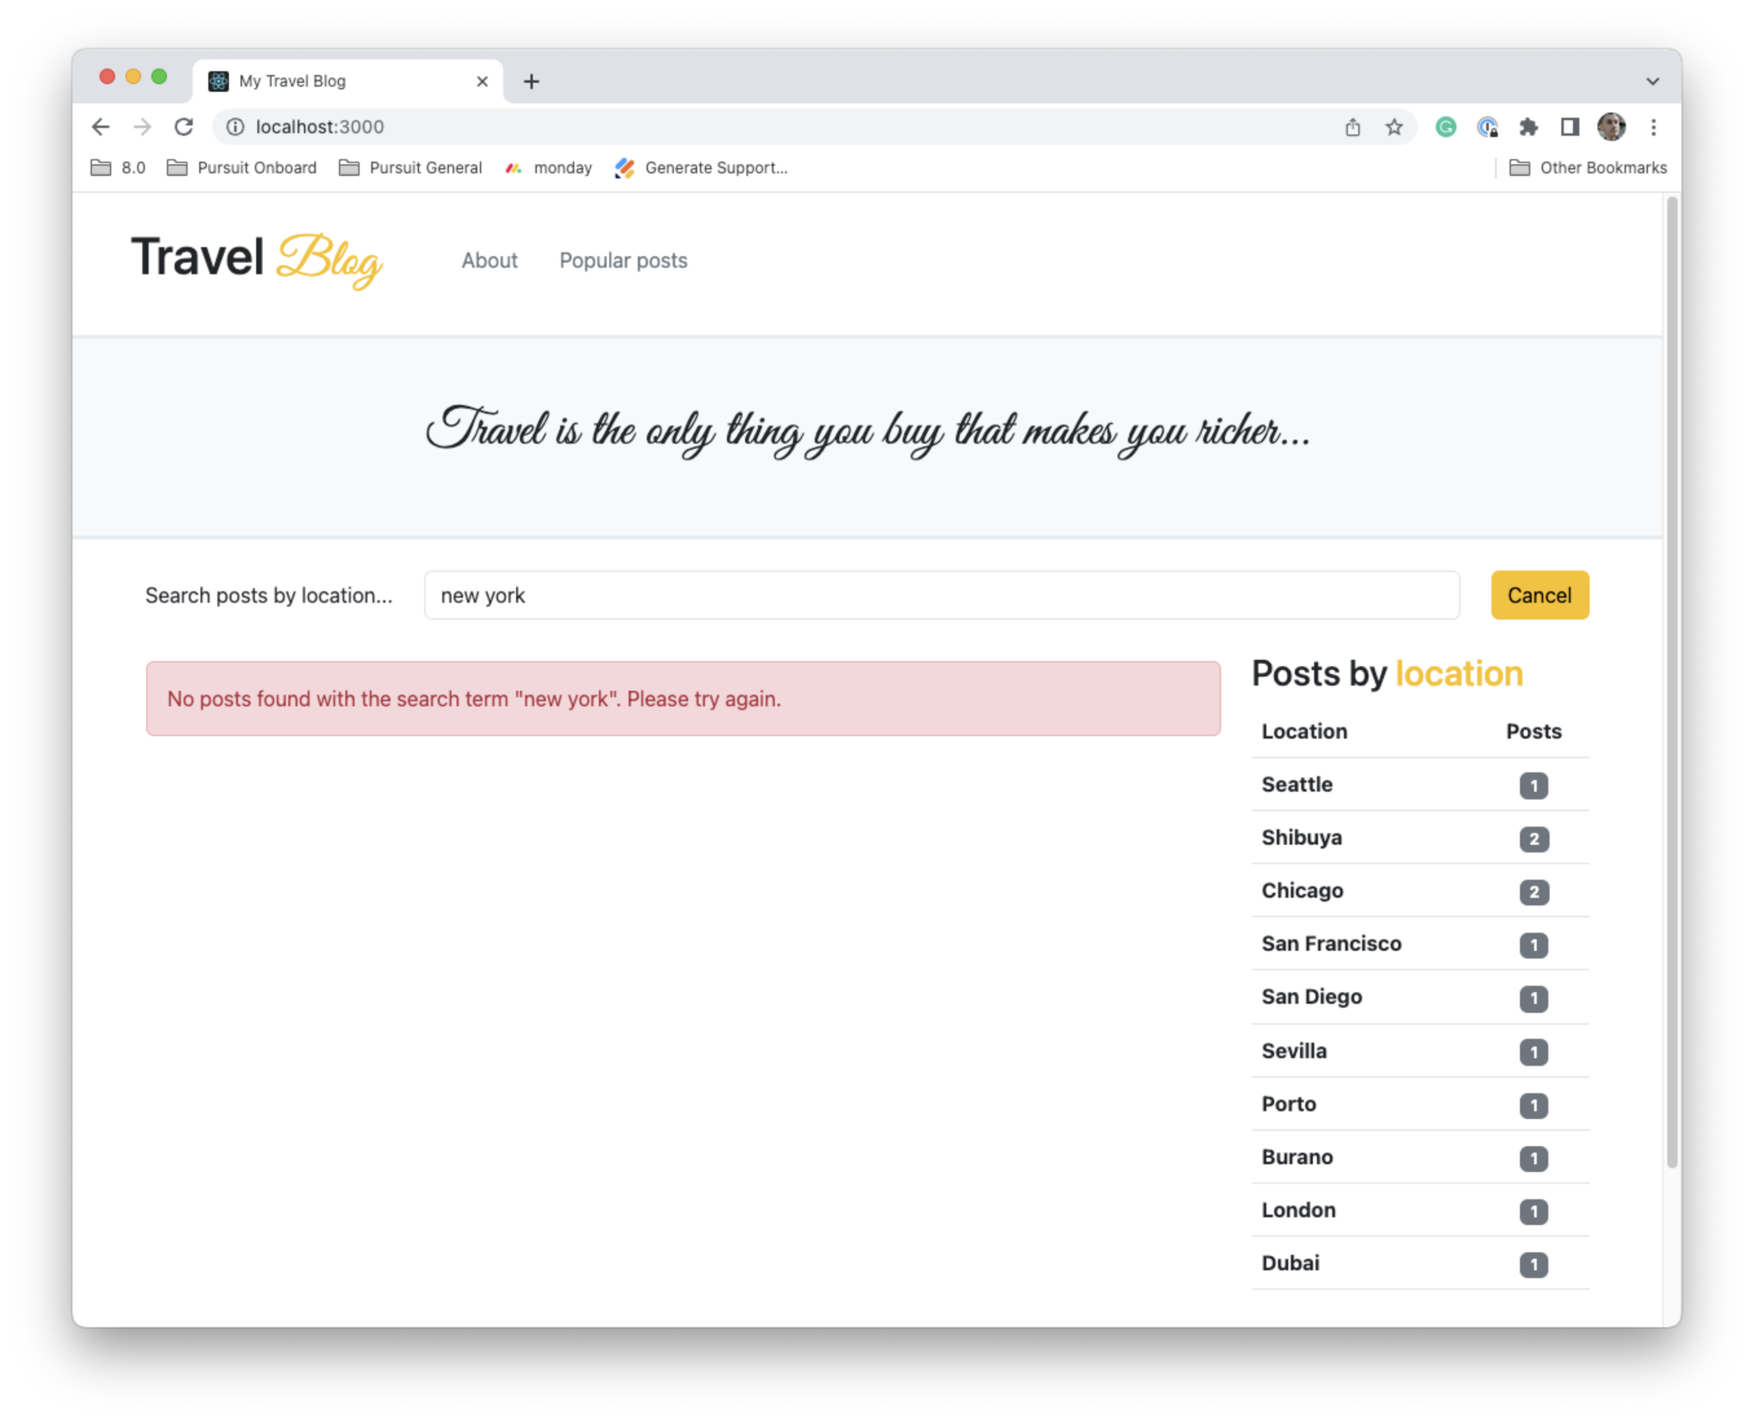1754x1423 pixels.
Task: Click the Popular posts navigation menu item
Action: click(624, 260)
